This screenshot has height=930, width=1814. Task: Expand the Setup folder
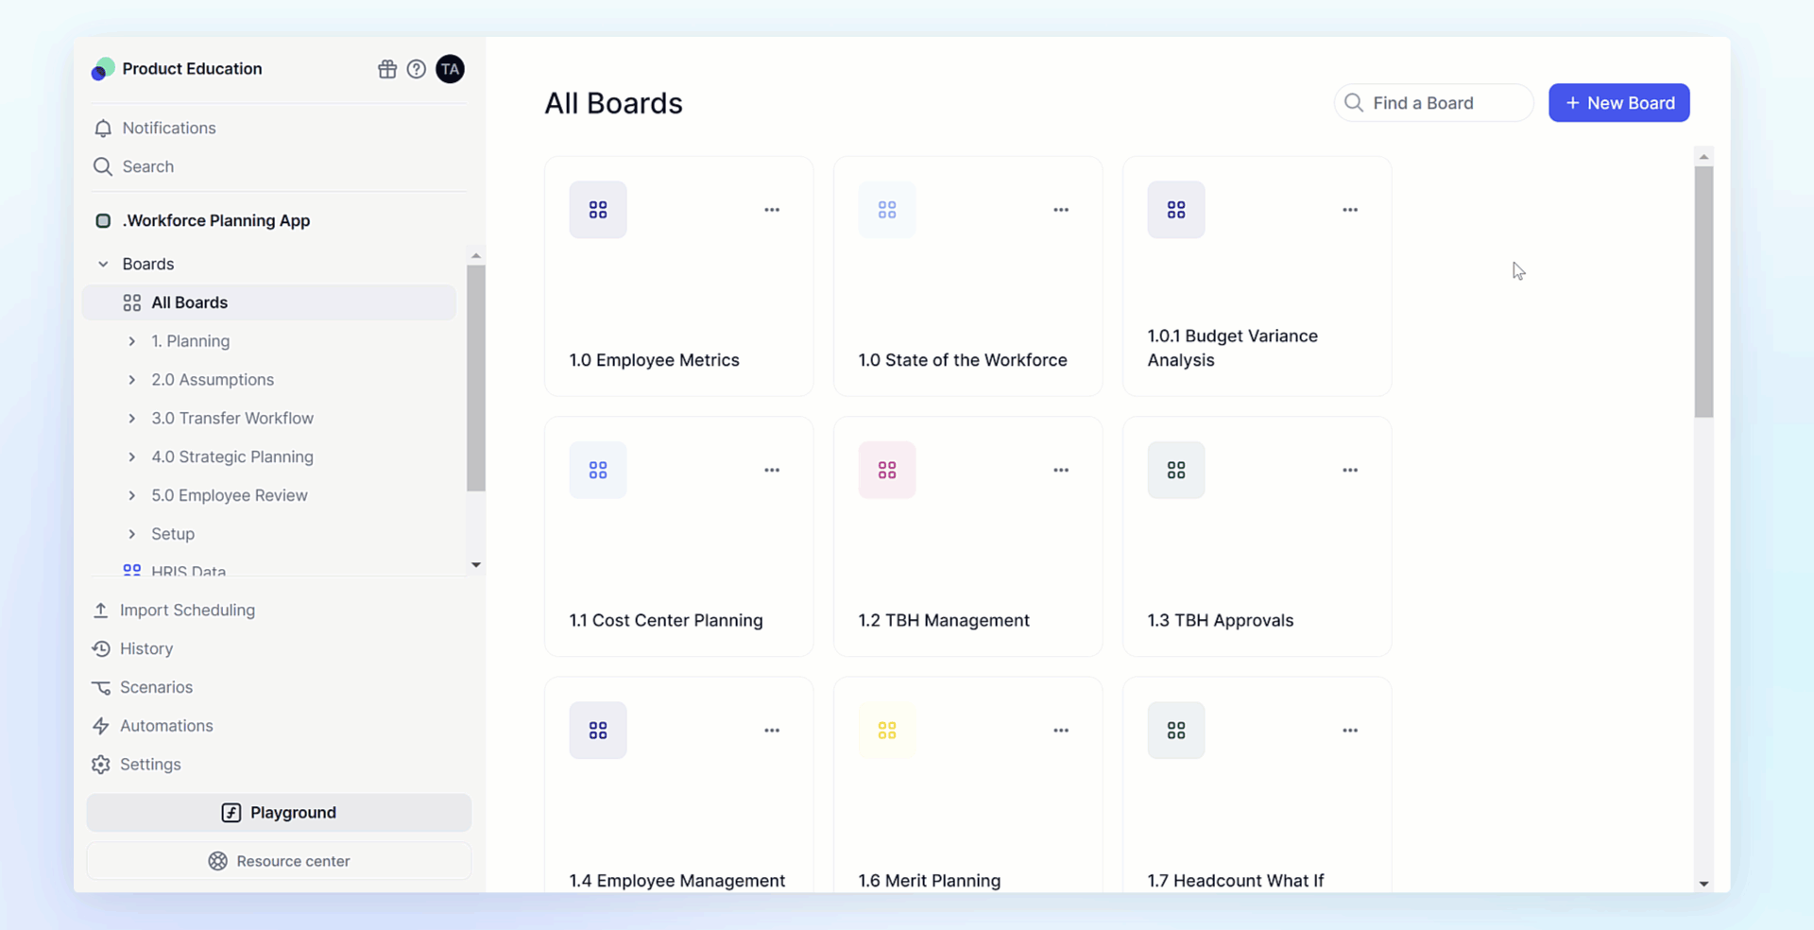pos(131,534)
